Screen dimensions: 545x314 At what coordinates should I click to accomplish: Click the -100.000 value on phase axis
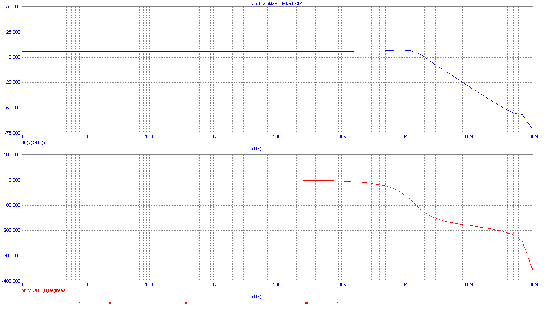(11, 206)
